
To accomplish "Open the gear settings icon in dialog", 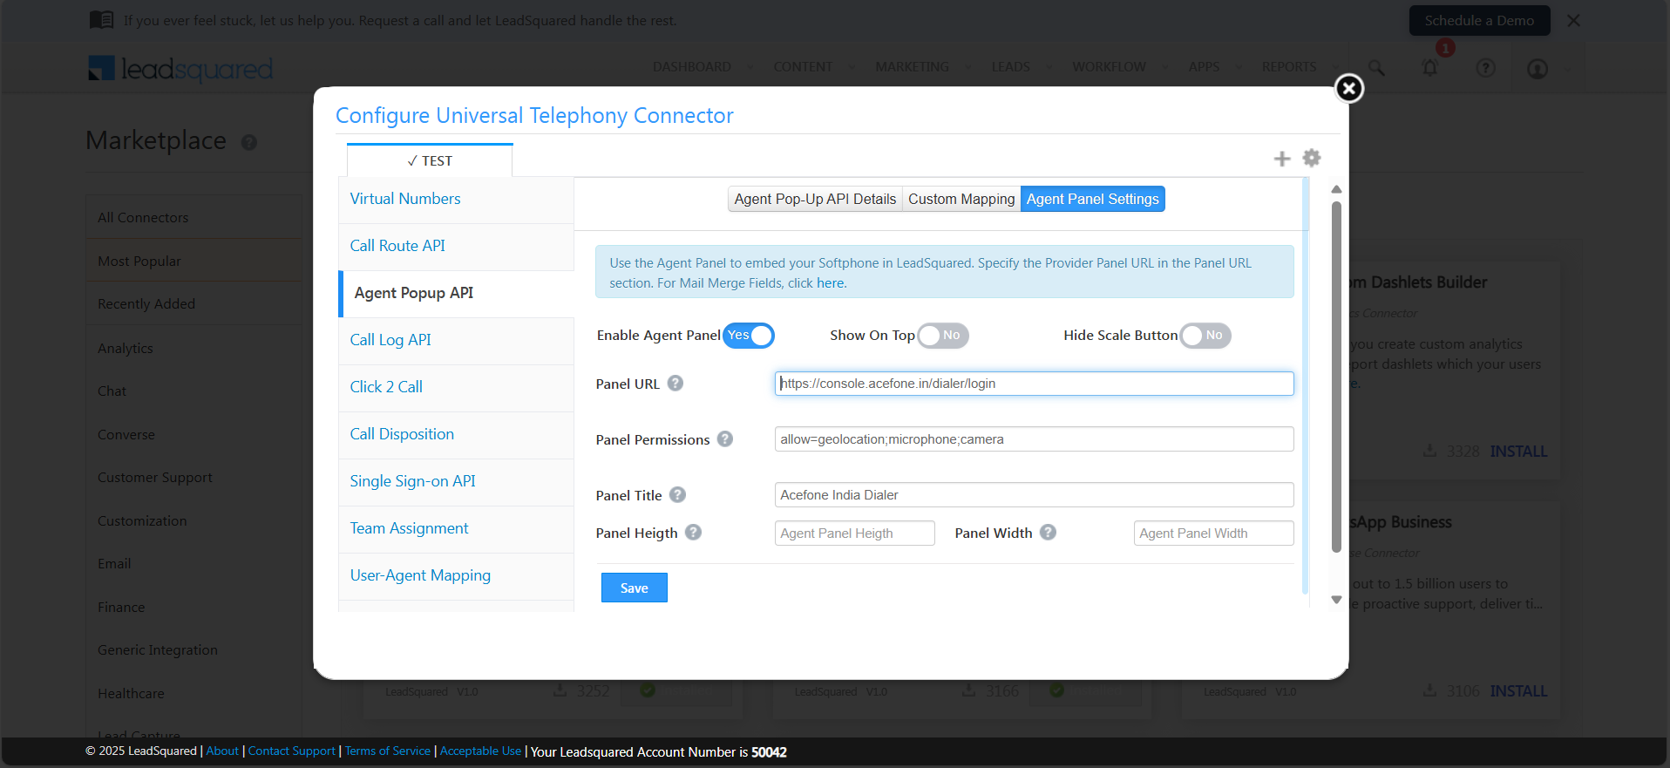I will pos(1311,158).
